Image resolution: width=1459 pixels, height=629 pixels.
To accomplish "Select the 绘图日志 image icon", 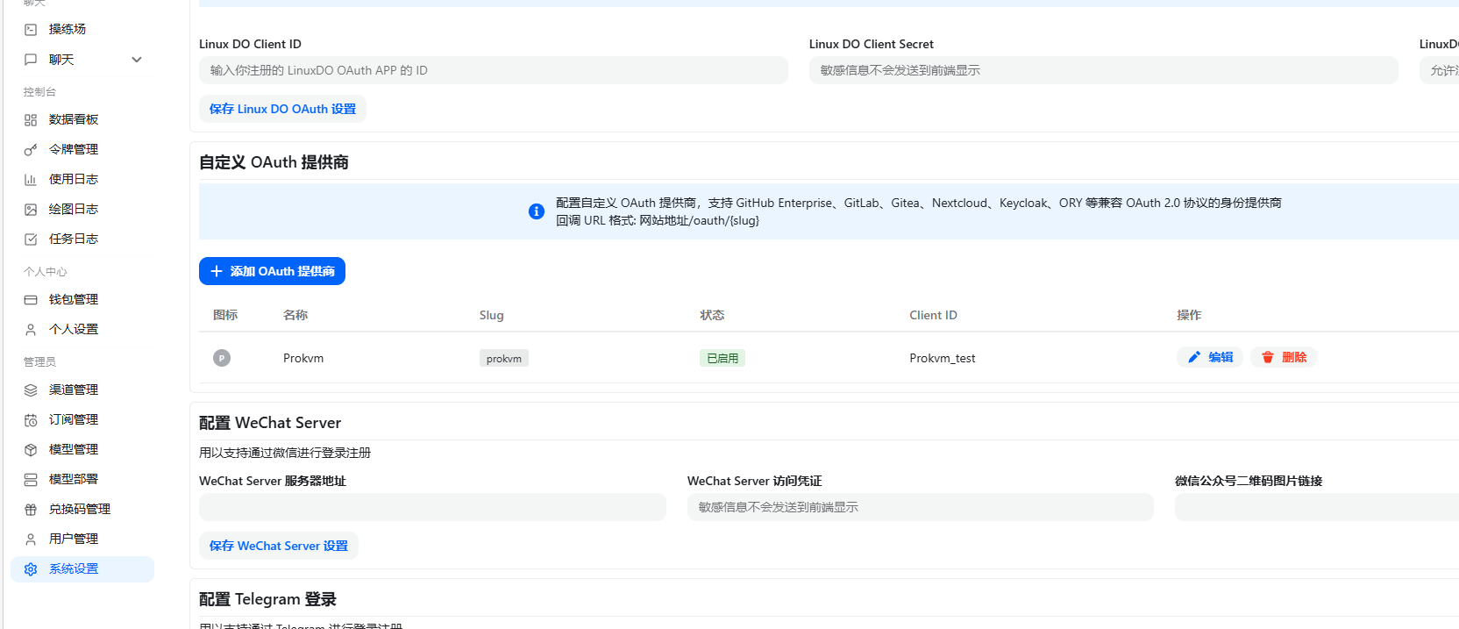I will click(x=31, y=210).
